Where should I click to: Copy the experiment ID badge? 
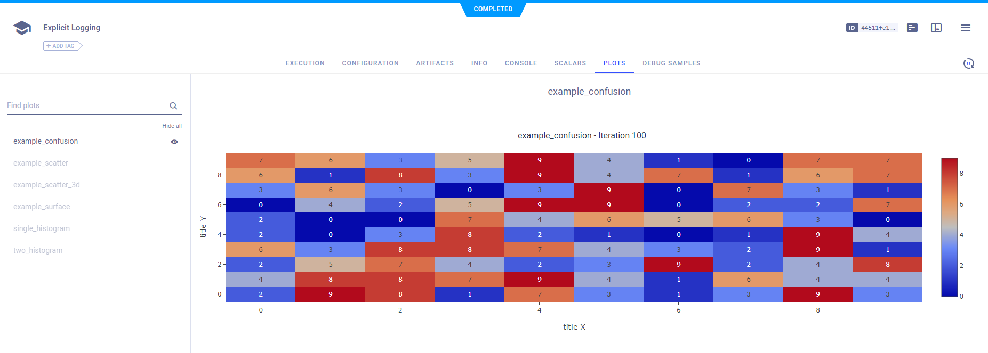(x=872, y=28)
